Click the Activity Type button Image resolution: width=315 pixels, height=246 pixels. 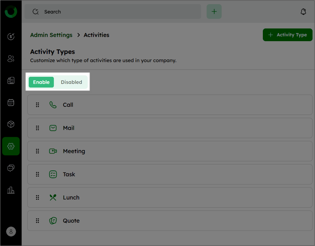pos(287,35)
